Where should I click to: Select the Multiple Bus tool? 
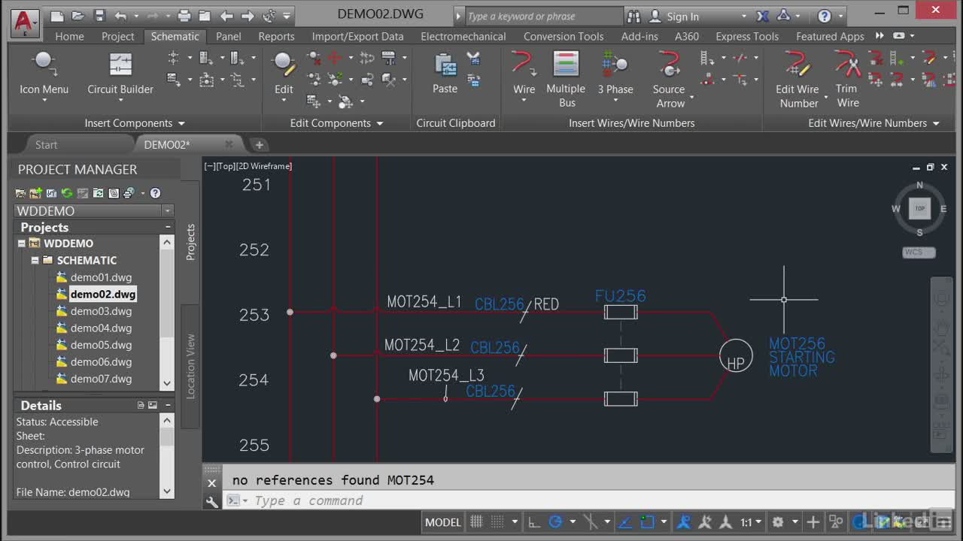tap(566, 79)
